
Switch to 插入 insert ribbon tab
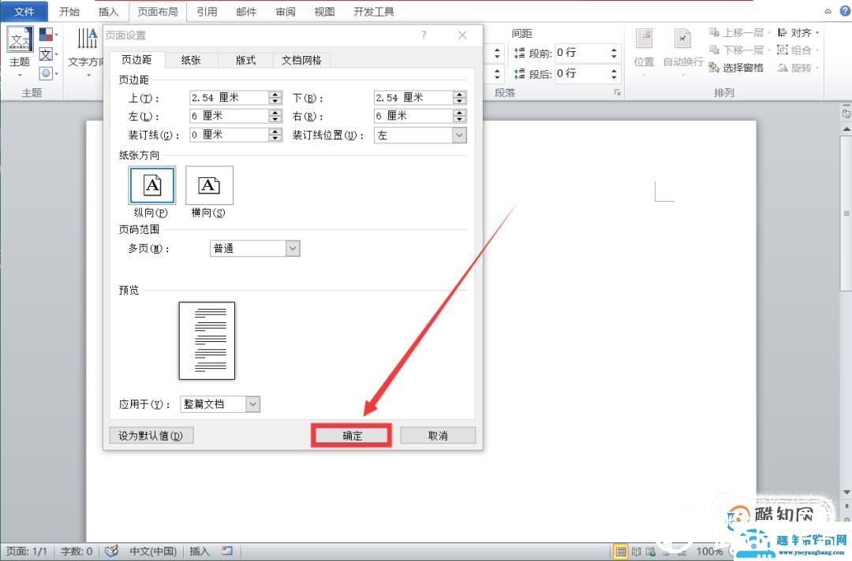(108, 11)
